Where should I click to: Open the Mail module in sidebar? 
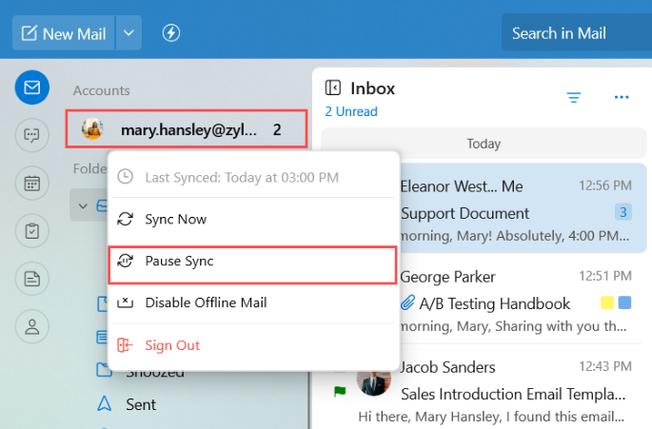32,88
